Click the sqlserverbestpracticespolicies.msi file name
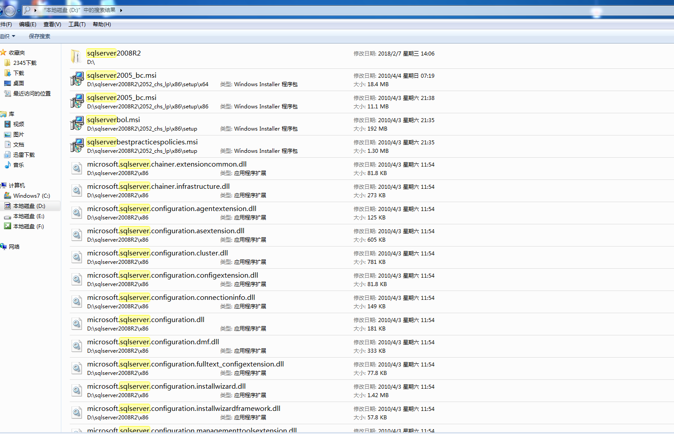Image resolution: width=674 pixels, height=434 pixels. coord(142,142)
